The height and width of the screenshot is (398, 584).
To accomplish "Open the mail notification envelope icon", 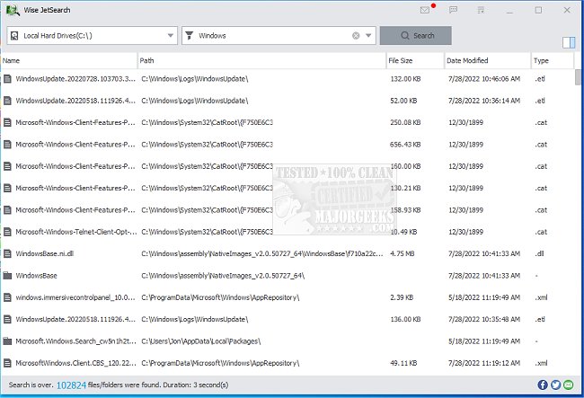I will pyautogui.click(x=425, y=10).
